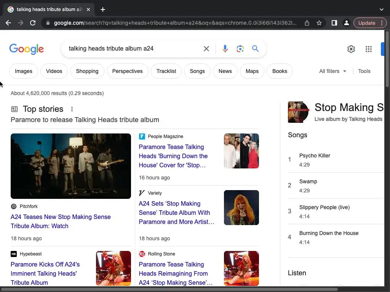Start voice search with the microphone icon
Image resolution: width=390 pixels, height=292 pixels.
(x=225, y=49)
